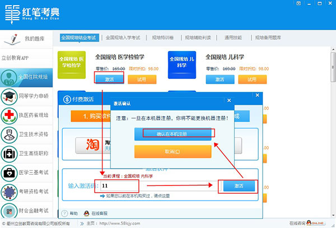The width and height of the screenshot is (336, 228).
Task: Click the 红笔考典 logo
Action: (32, 14)
